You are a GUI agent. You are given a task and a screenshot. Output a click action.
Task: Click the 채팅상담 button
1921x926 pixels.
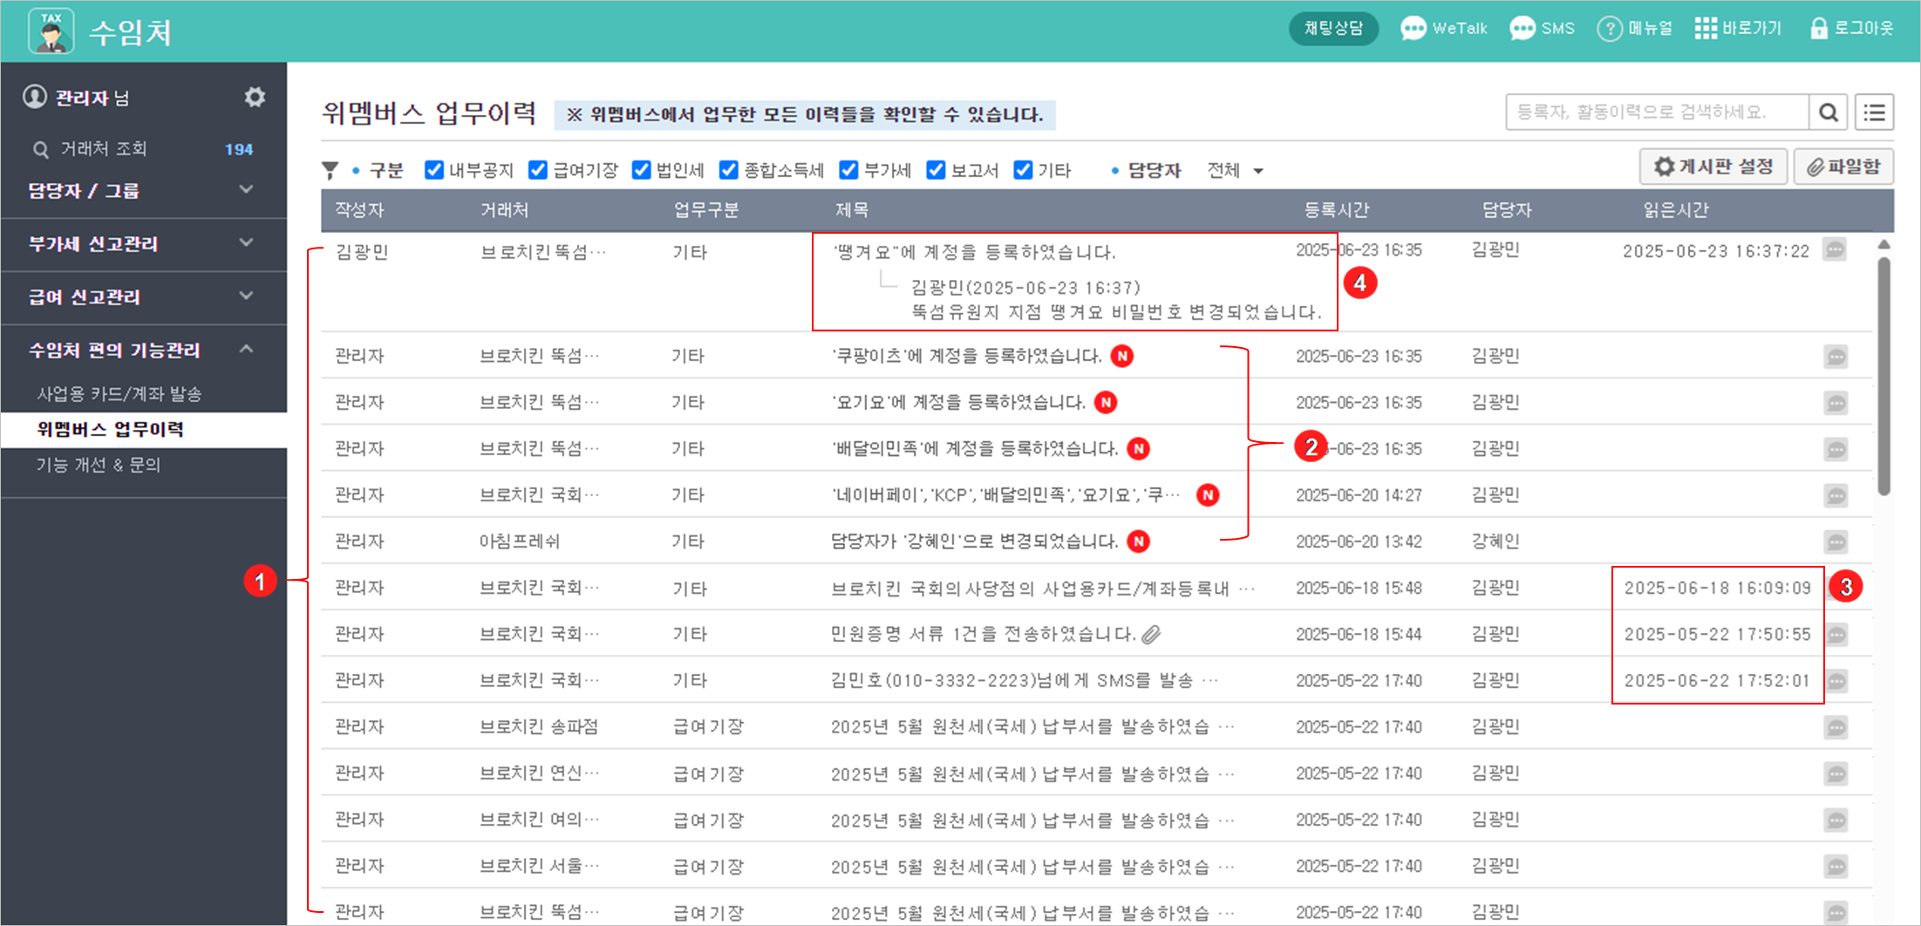click(x=1333, y=29)
